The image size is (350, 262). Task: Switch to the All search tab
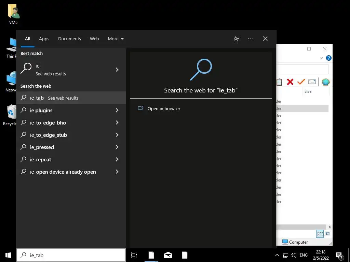click(27, 39)
